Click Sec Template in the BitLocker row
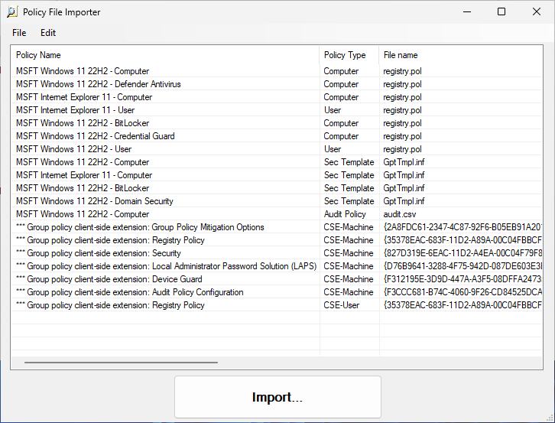This screenshot has width=555, height=423. 349,188
